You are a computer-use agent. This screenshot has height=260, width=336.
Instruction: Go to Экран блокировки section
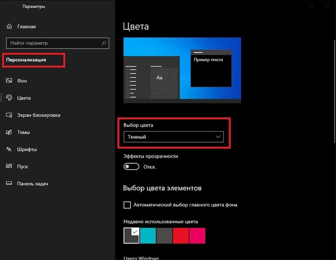[x=39, y=115]
